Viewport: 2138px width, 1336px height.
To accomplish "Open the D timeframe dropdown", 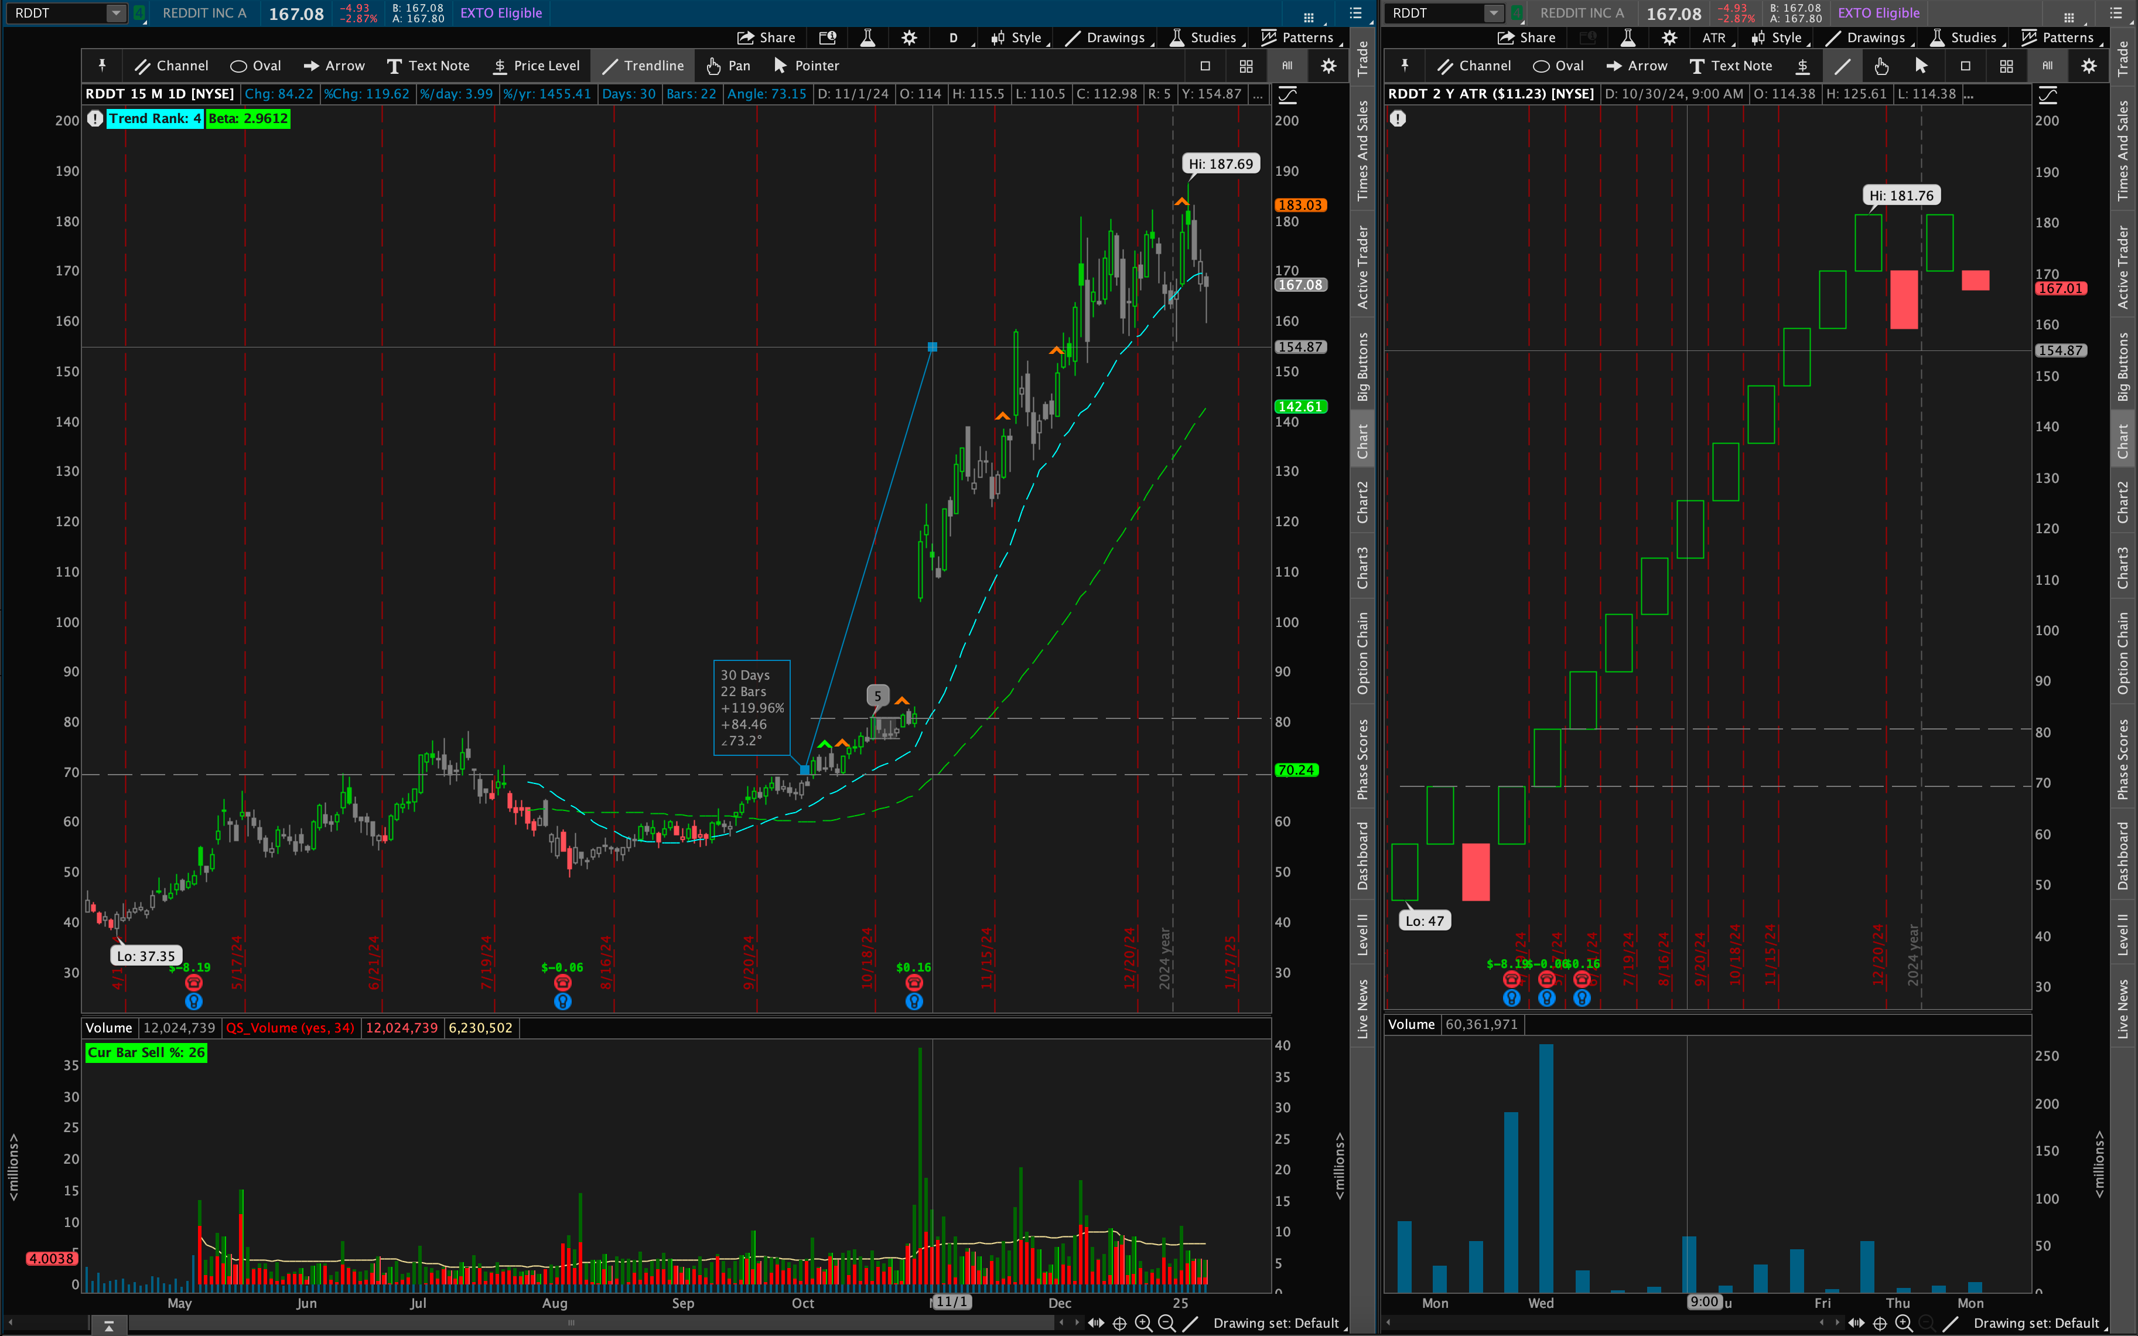I will 954,37.
